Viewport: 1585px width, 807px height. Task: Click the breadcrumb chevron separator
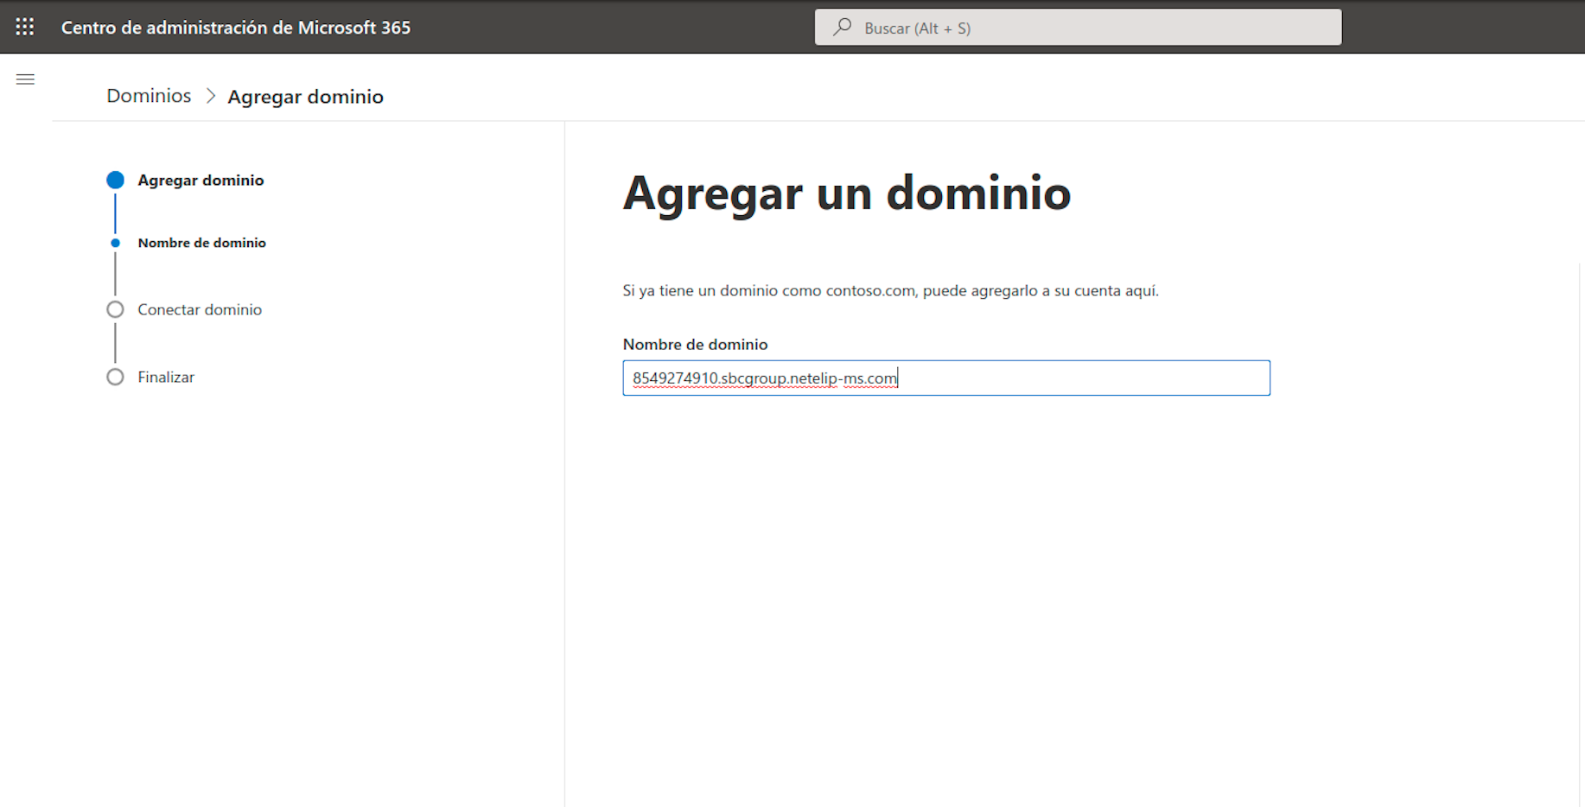tap(210, 96)
